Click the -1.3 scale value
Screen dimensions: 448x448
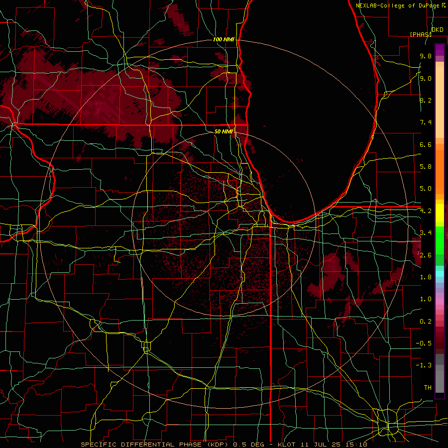(424, 365)
